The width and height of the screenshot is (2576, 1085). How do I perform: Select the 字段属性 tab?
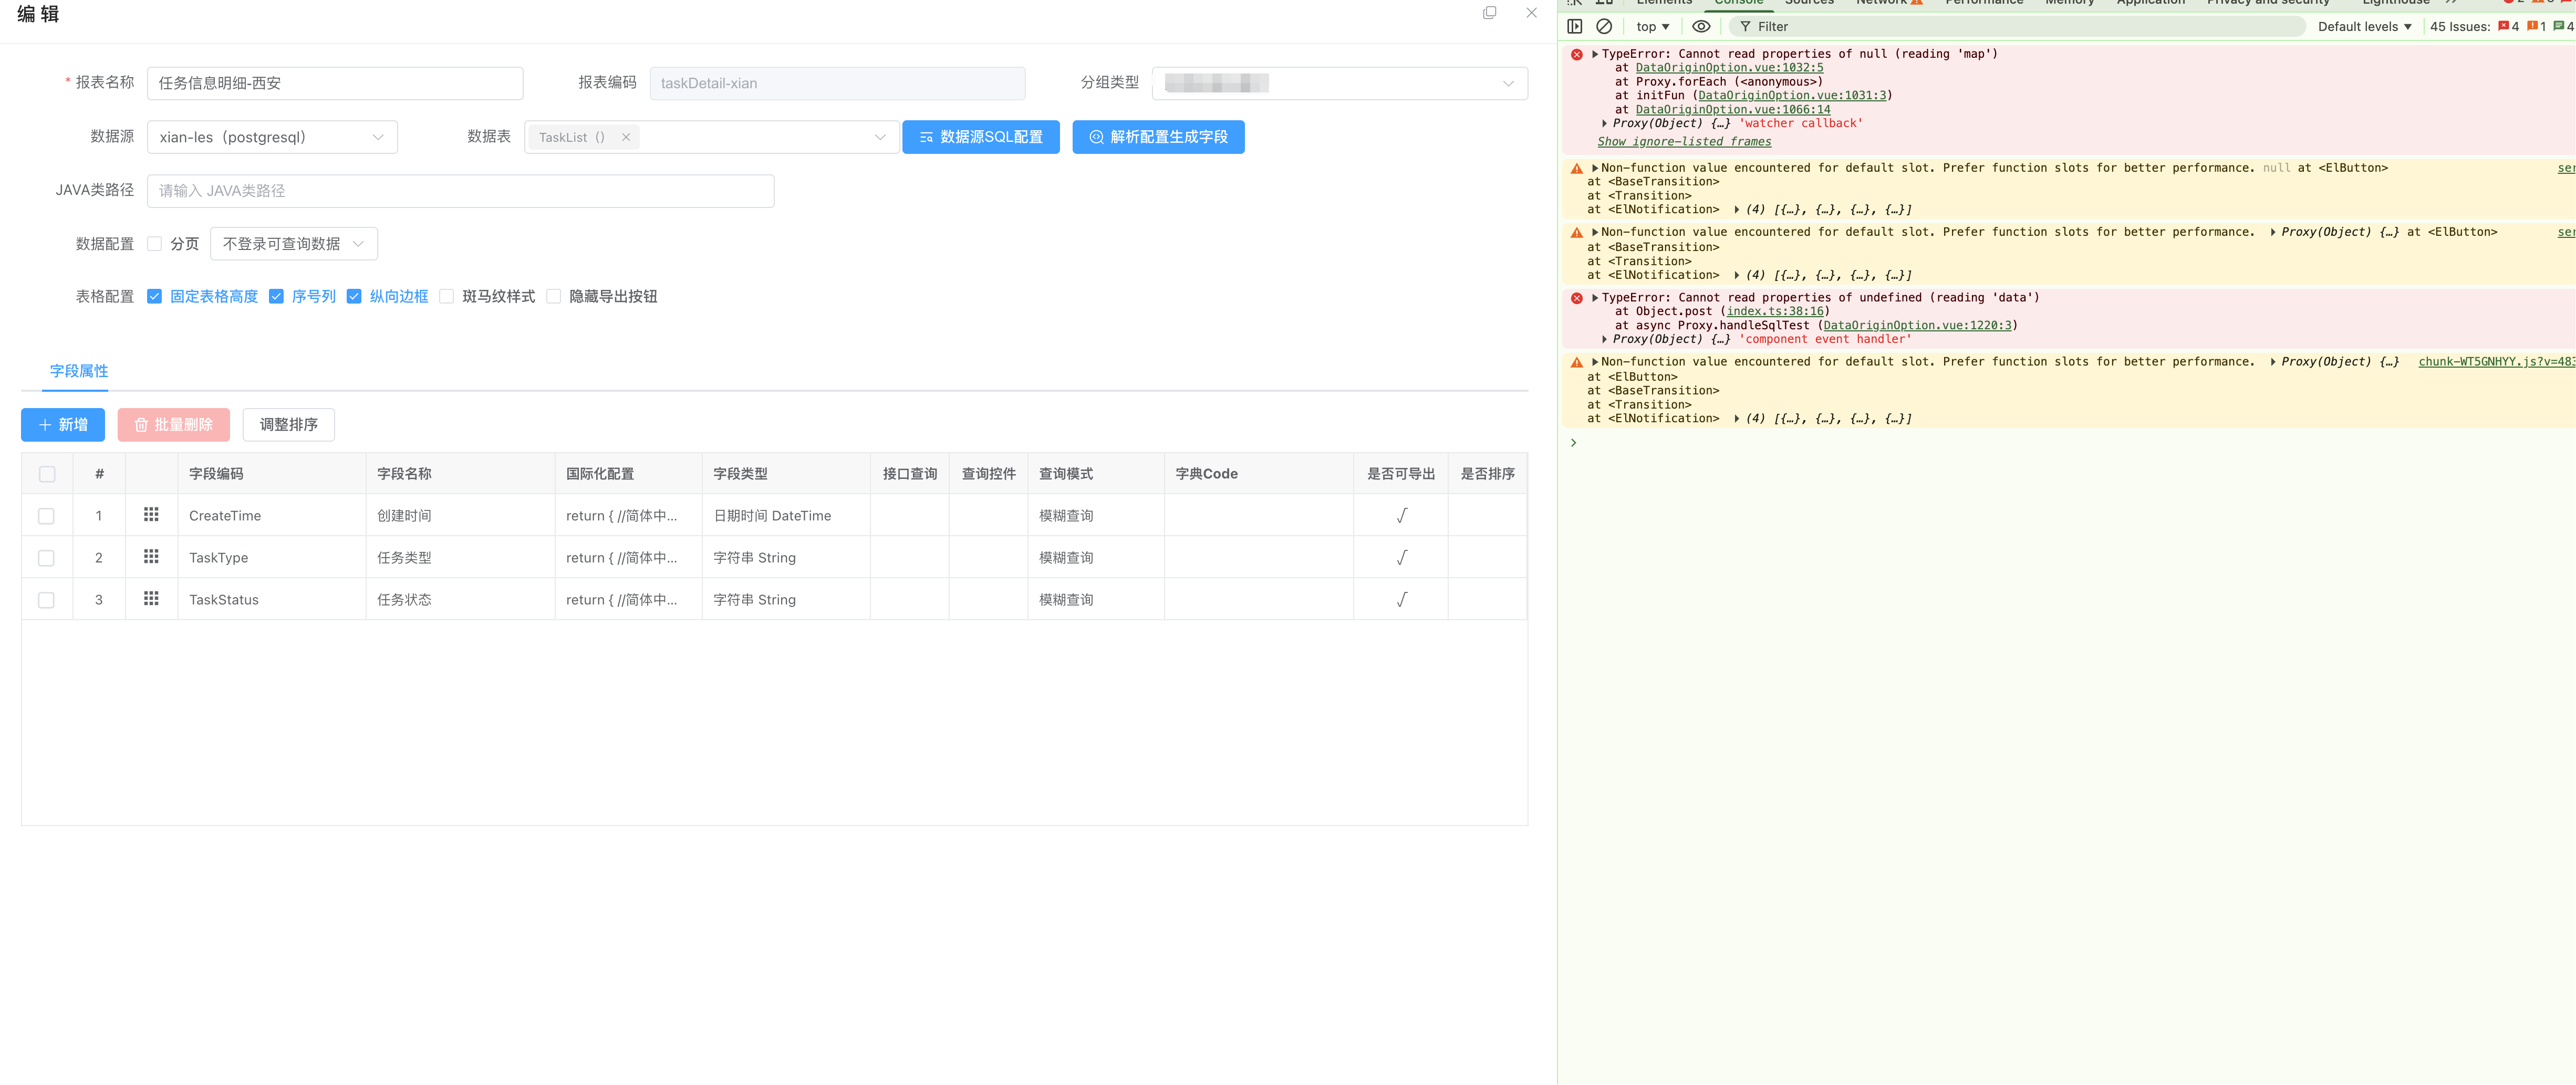(x=79, y=371)
